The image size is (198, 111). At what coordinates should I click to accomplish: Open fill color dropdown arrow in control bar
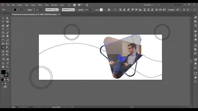[18, 10]
